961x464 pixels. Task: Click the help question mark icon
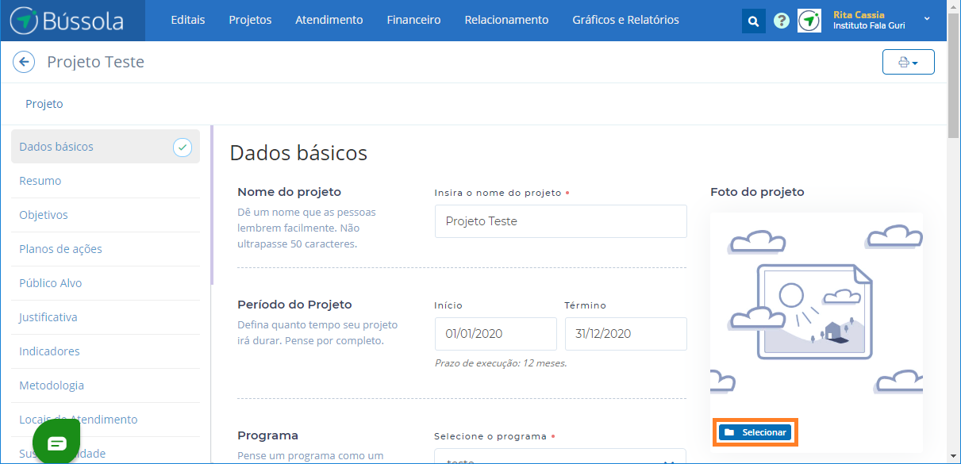(x=782, y=21)
